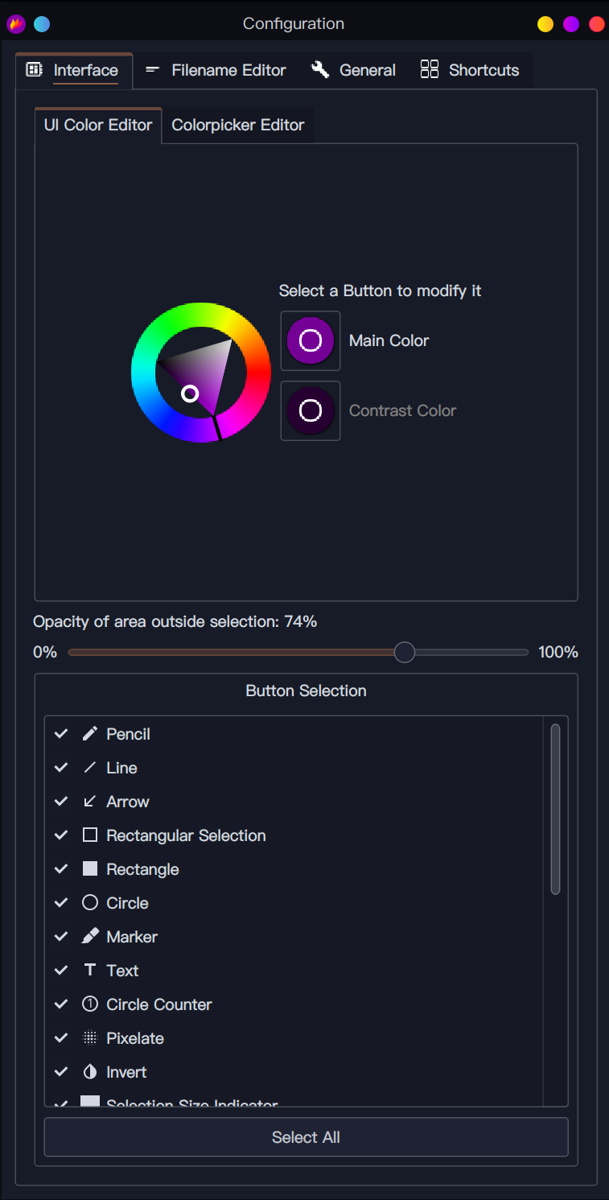Open the General settings tab

pyautogui.click(x=354, y=70)
